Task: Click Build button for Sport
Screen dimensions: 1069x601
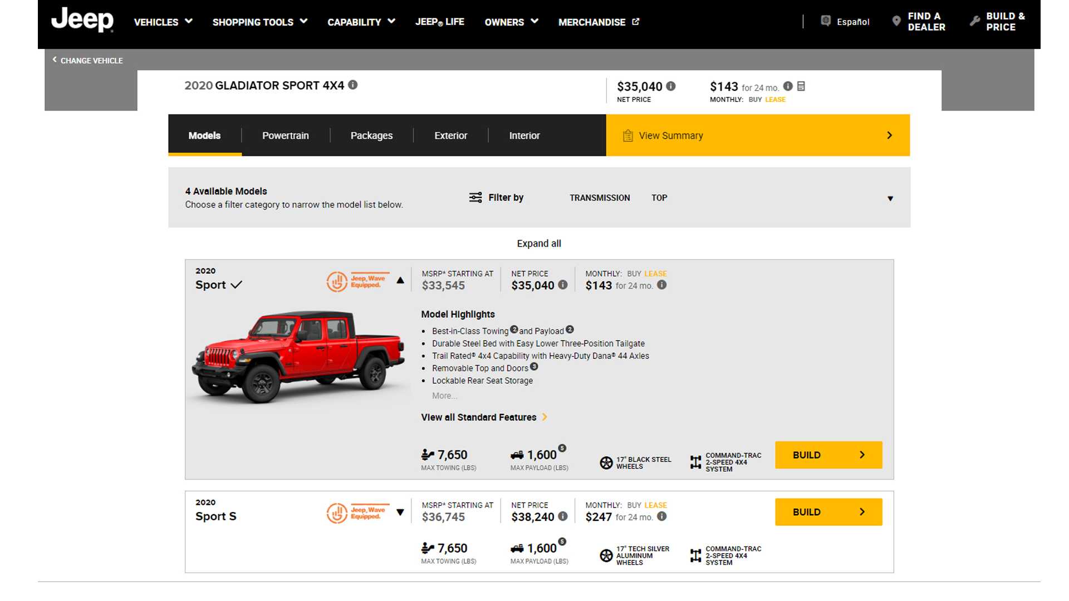Action: [x=828, y=455]
